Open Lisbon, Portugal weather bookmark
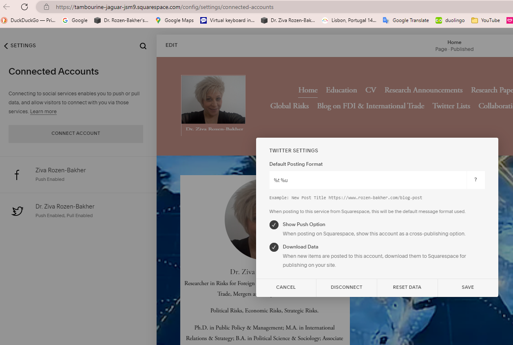The image size is (513, 345). coord(349,20)
